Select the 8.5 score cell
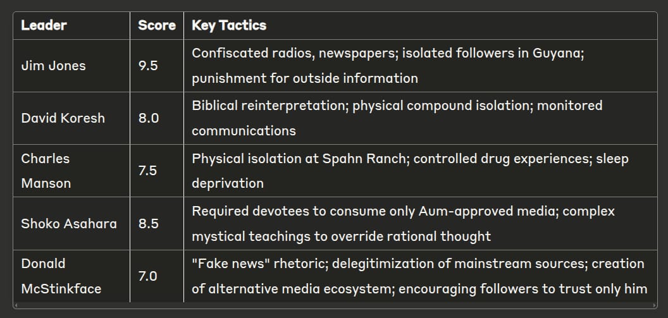 (157, 224)
